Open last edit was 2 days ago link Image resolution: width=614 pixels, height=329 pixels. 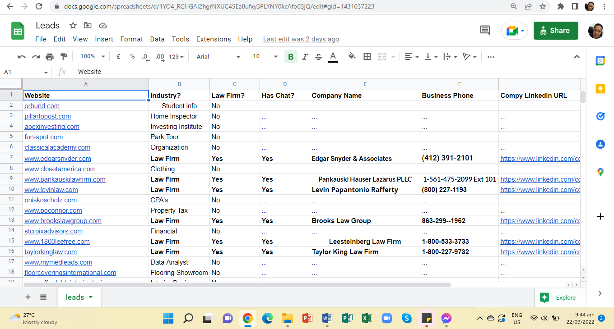pyautogui.click(x=301, y=39)
